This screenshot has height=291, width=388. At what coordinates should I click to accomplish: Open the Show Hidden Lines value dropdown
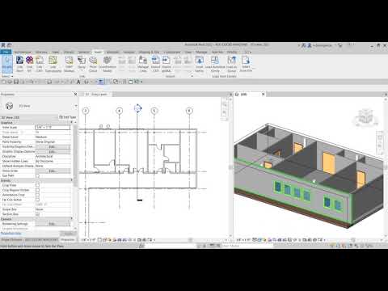(53, 161)
